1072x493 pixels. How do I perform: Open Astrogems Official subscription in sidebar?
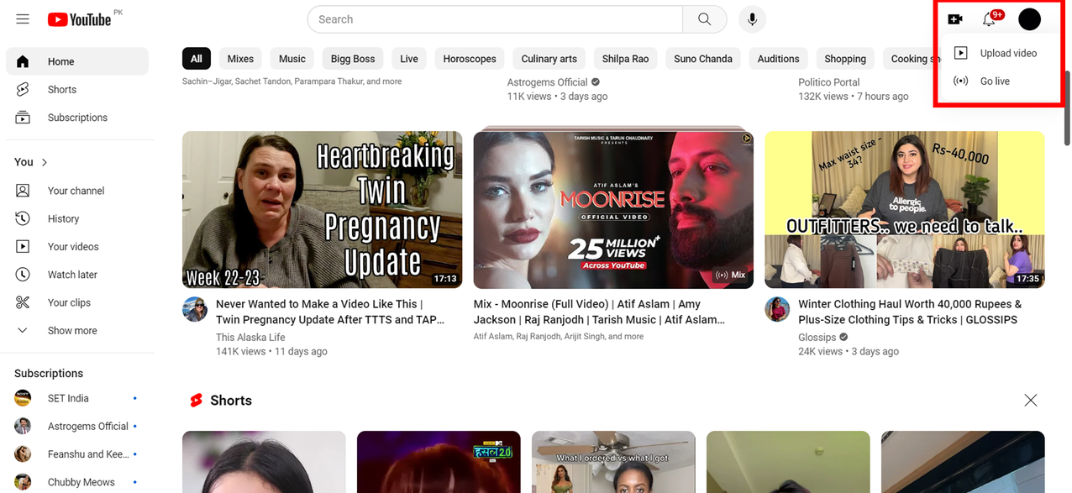point(77,426)
